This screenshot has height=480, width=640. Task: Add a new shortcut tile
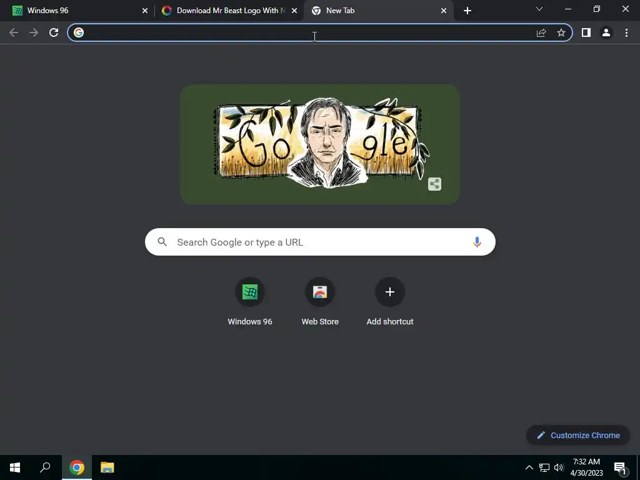[x=390, y=302]
